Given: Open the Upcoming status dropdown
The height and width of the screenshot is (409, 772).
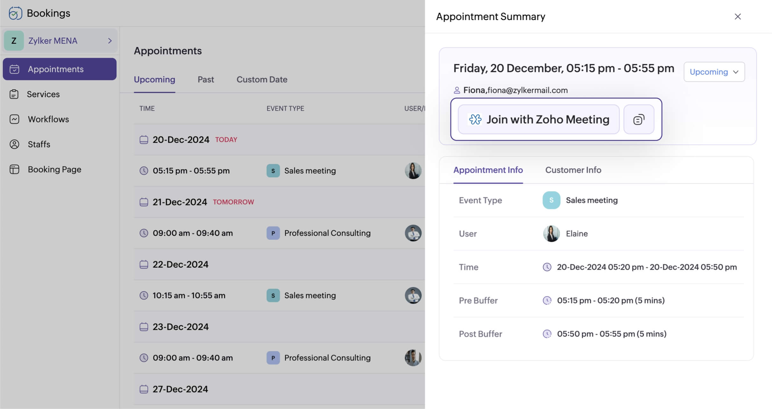Looking at the screenshot, I should (714, 72).
